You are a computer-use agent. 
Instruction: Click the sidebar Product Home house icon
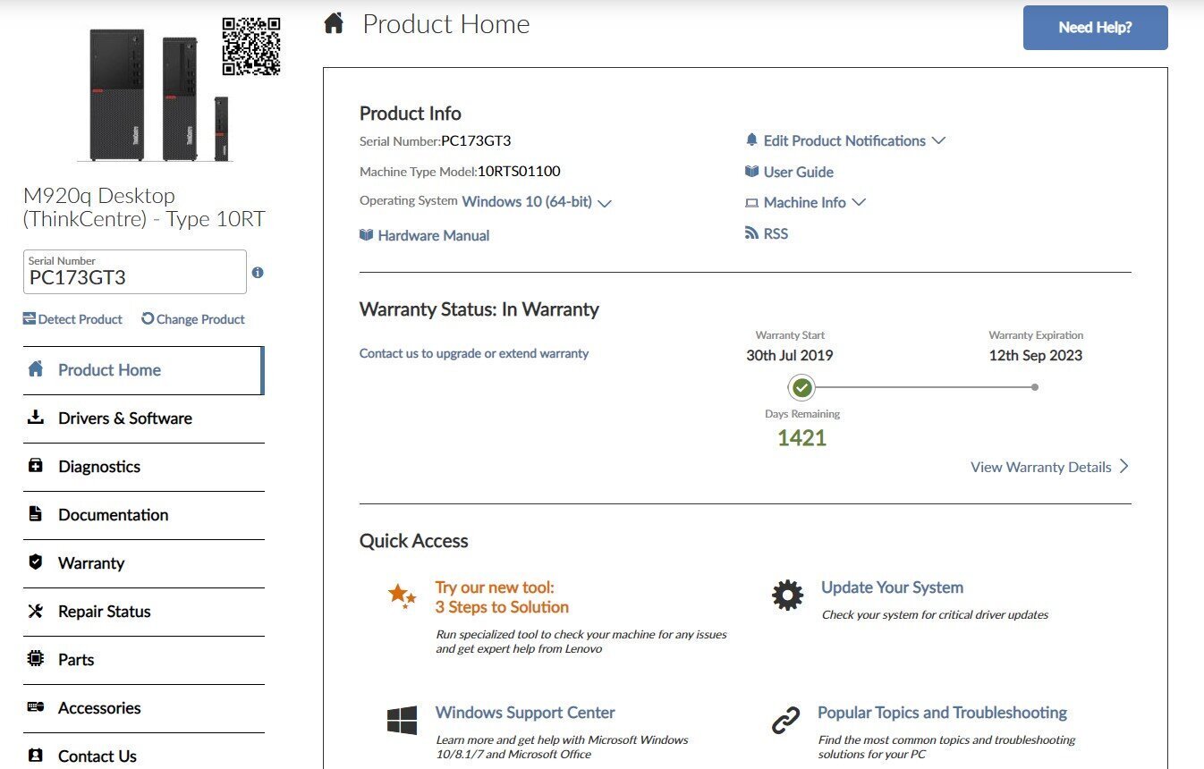click(36, 369)
